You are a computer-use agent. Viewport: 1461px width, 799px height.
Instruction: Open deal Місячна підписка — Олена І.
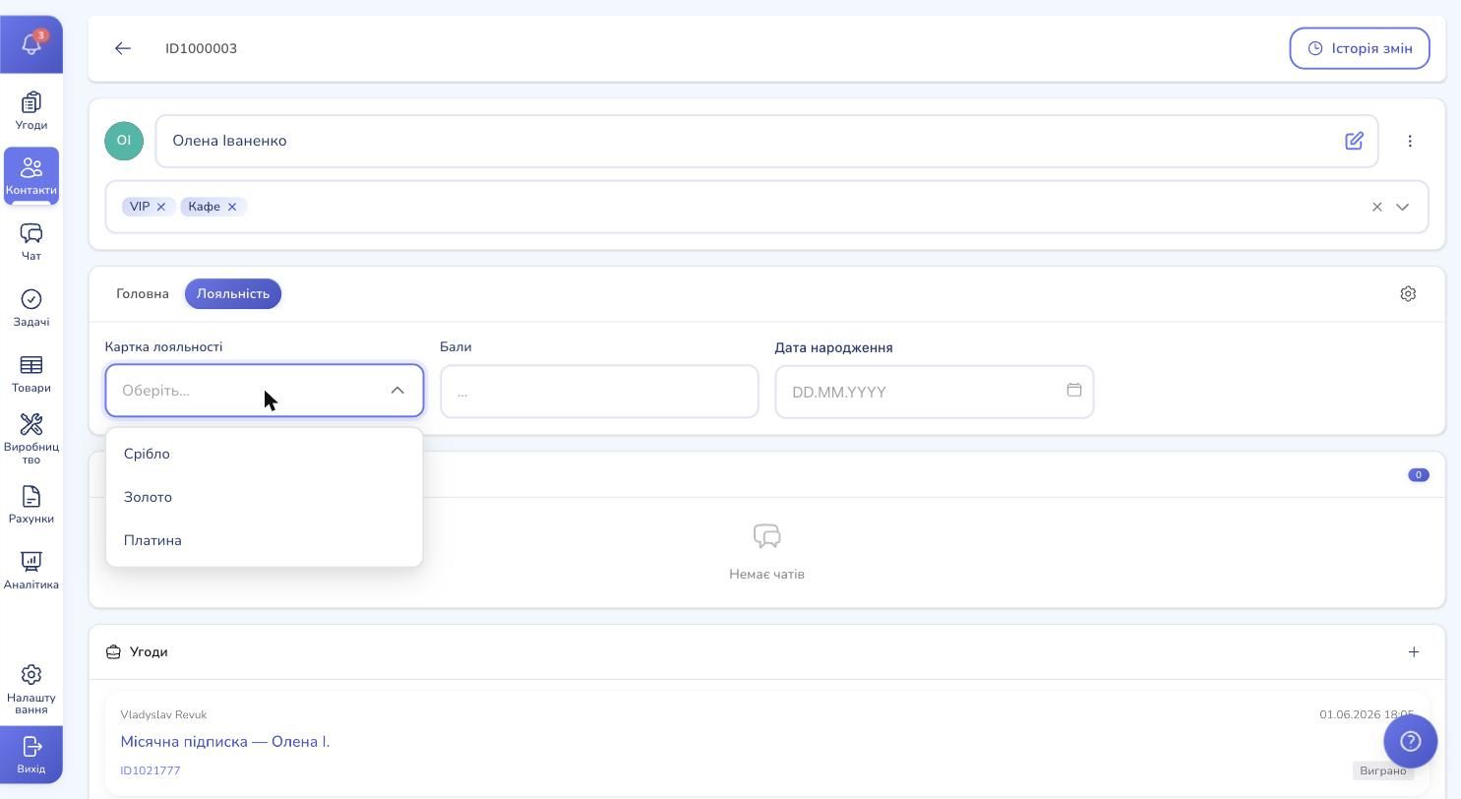pos(225,742)
